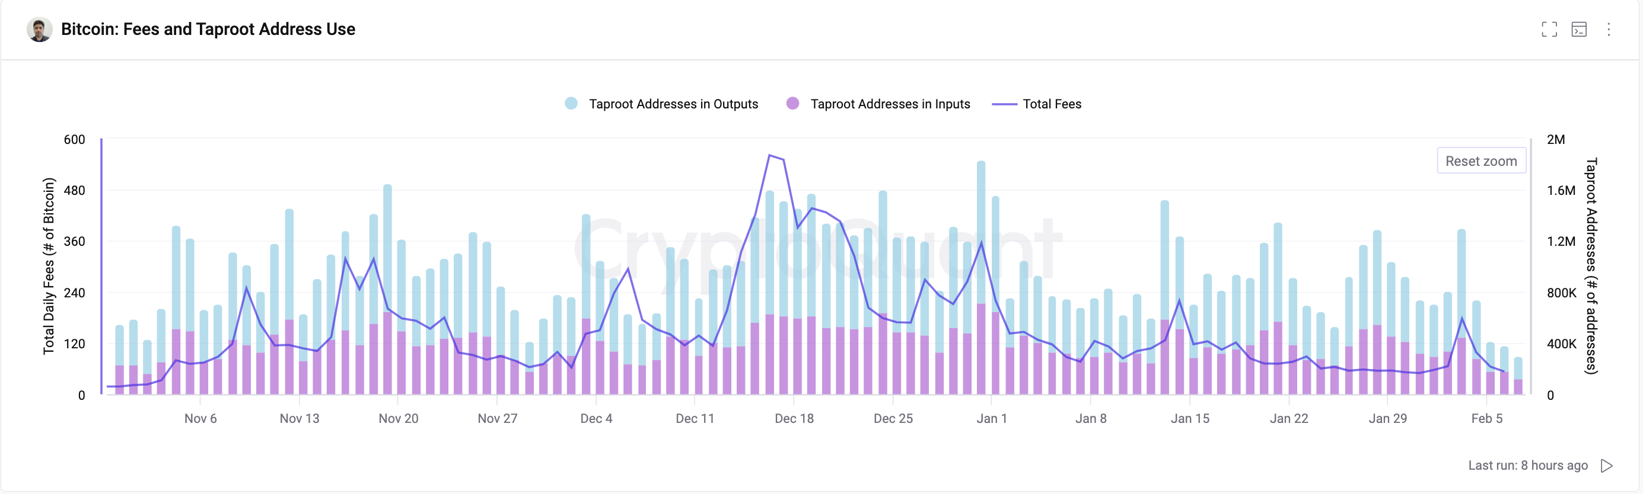Image resolution: width=1643 pixels, height=494 pixels.
Task: Click the '240' left axis value
Action: [x=75, y=293]
